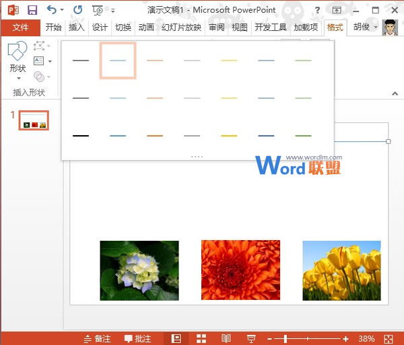Image resolution: width=404 pixels, height=345 pixels.
Task: Start Slide Show from status bar
Action: click(251, 338)
